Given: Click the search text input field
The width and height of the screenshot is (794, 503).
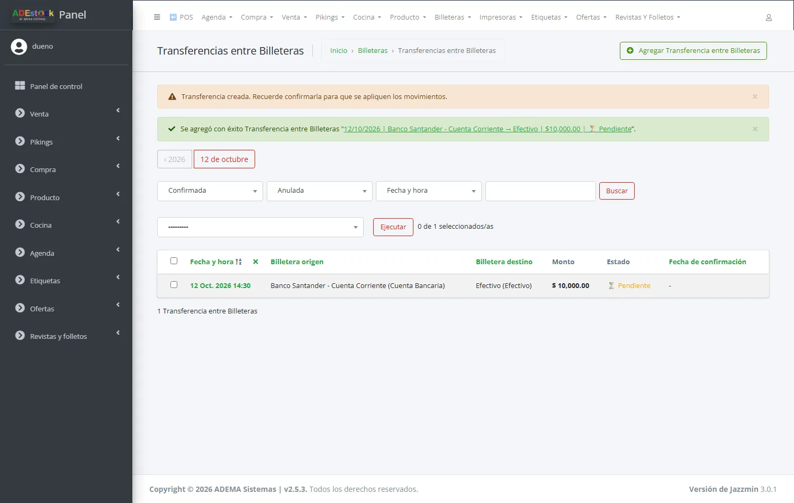Looking at the screenshot, I should (x=540, y=191).
